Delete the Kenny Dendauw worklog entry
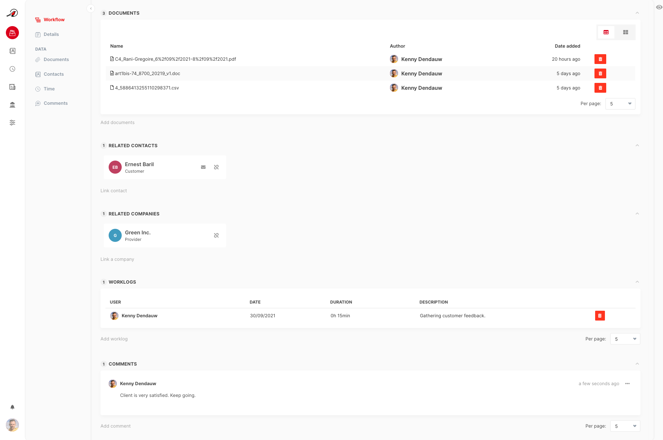The image size is (663, 440). click(600, 316)
